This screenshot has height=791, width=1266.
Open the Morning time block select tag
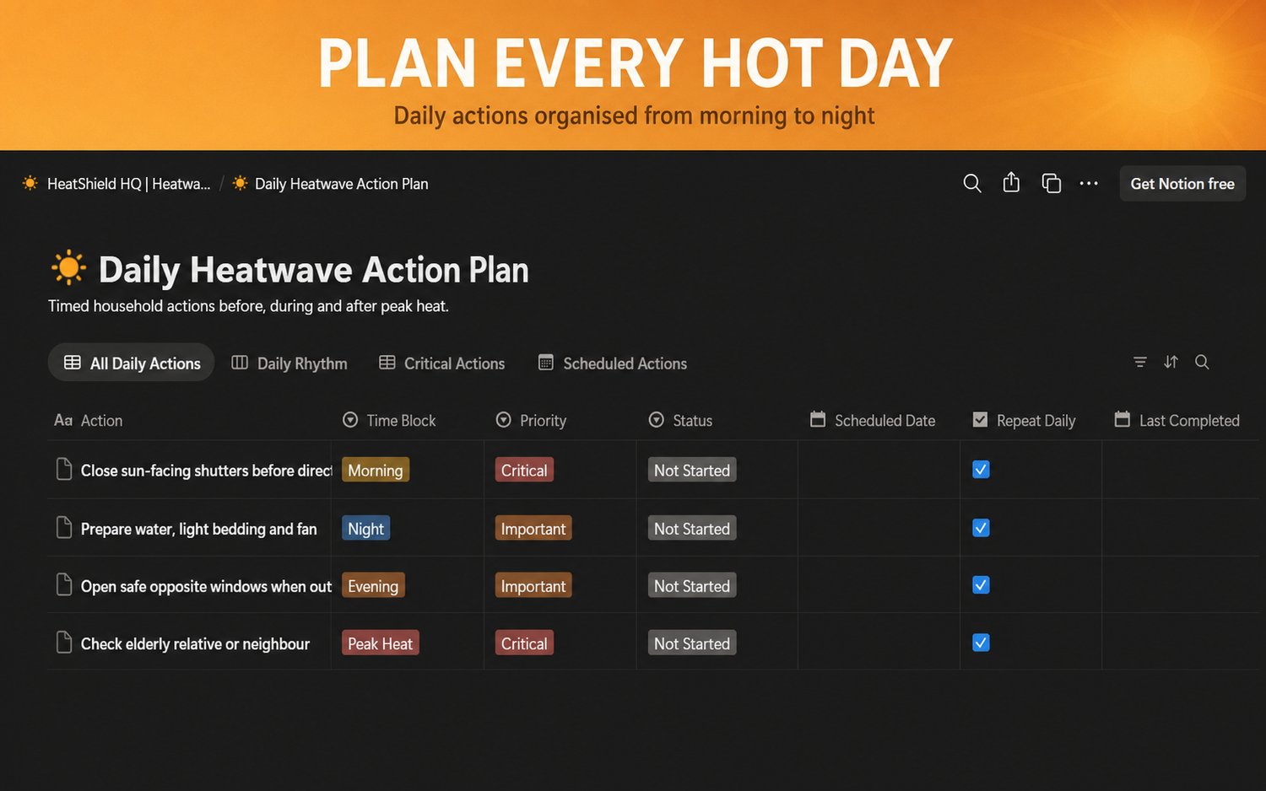(376, 470)
